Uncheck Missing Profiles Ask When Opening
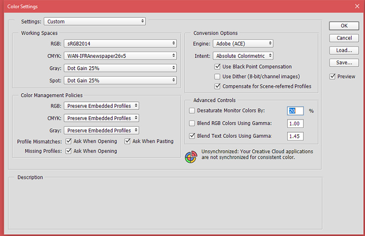The height and width of the screenshot is (236, 365). pos(68,151)
